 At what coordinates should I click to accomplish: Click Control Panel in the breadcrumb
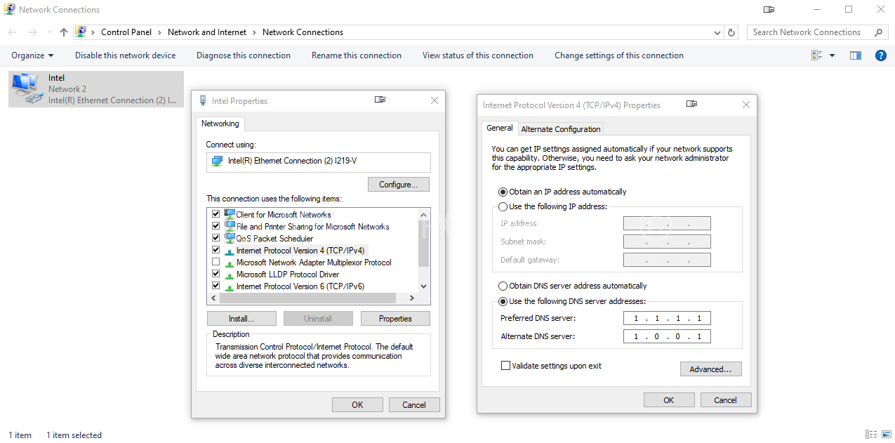coord(126,32)
